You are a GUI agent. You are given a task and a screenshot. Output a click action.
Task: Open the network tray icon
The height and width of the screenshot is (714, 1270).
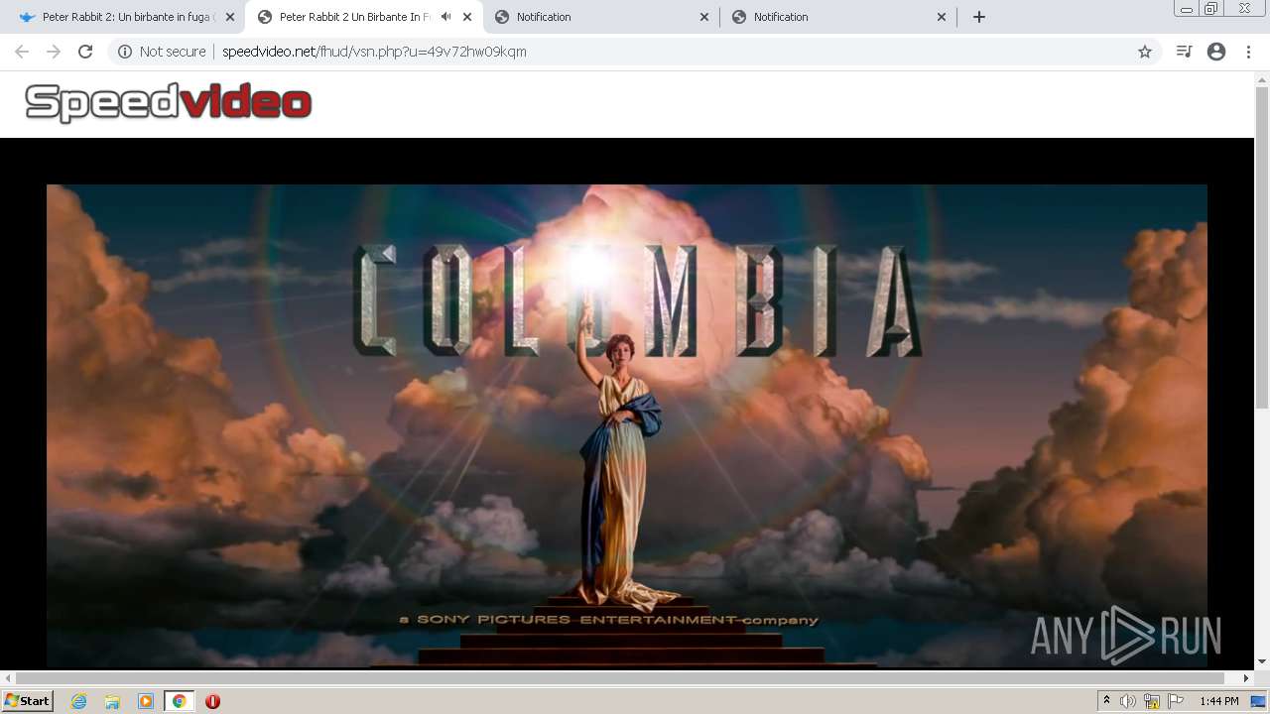pyautogui.click(x=1152, y=701)
